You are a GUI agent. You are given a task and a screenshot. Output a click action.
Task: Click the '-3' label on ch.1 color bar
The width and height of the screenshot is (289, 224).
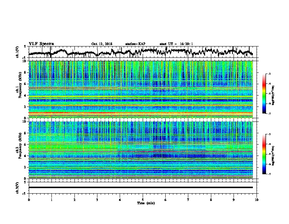(x=269, y=74)
